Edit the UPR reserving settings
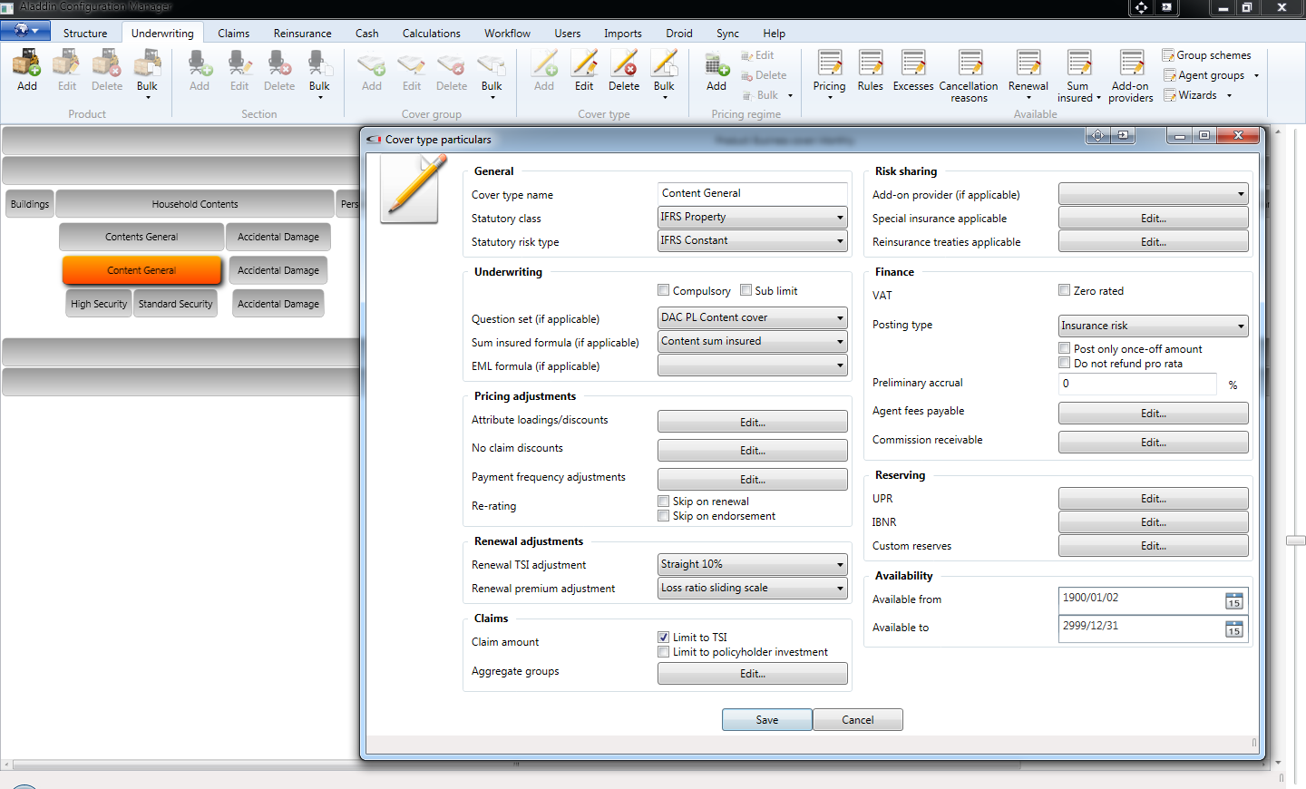 coord(1153,498)
